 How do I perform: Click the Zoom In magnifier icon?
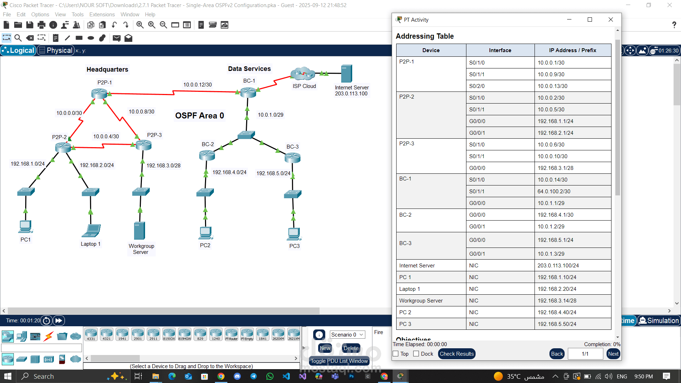point(140,25)
